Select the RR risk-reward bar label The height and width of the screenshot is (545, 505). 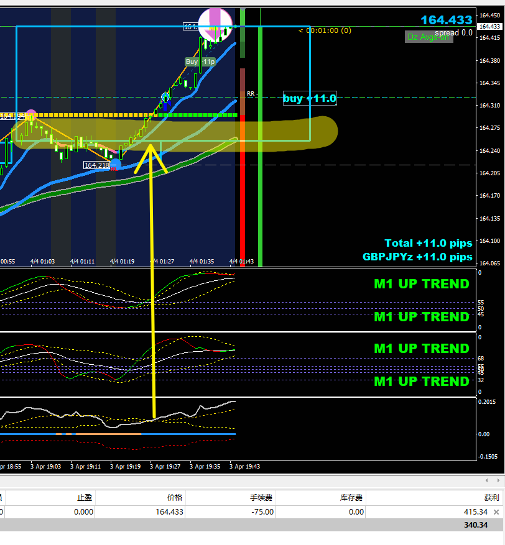[251, 94]
